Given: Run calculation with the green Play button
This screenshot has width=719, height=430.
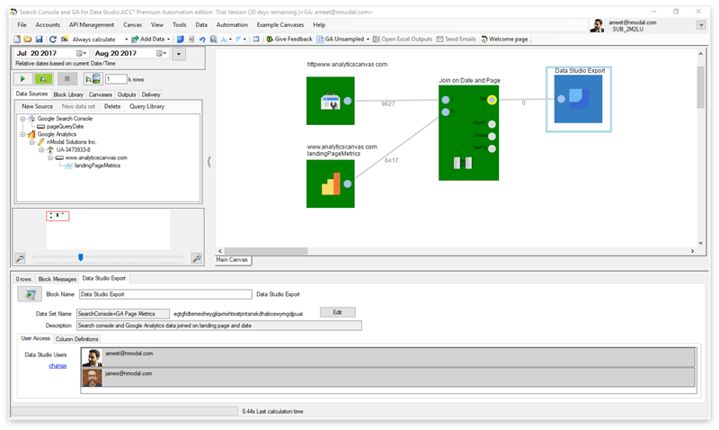Looking at the screenshot, I should click(x=22, y=79).
